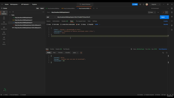Switch to the request Headers (9) tab
The height and width of the screenshot is (98, 174).
point(65,21)
